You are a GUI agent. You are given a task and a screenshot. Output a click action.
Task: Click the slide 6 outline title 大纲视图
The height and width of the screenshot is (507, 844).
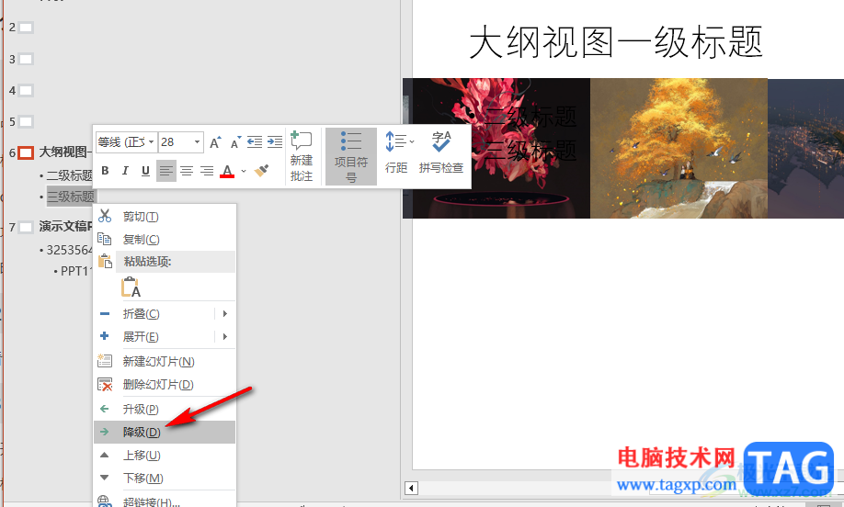tap(65, 152)
